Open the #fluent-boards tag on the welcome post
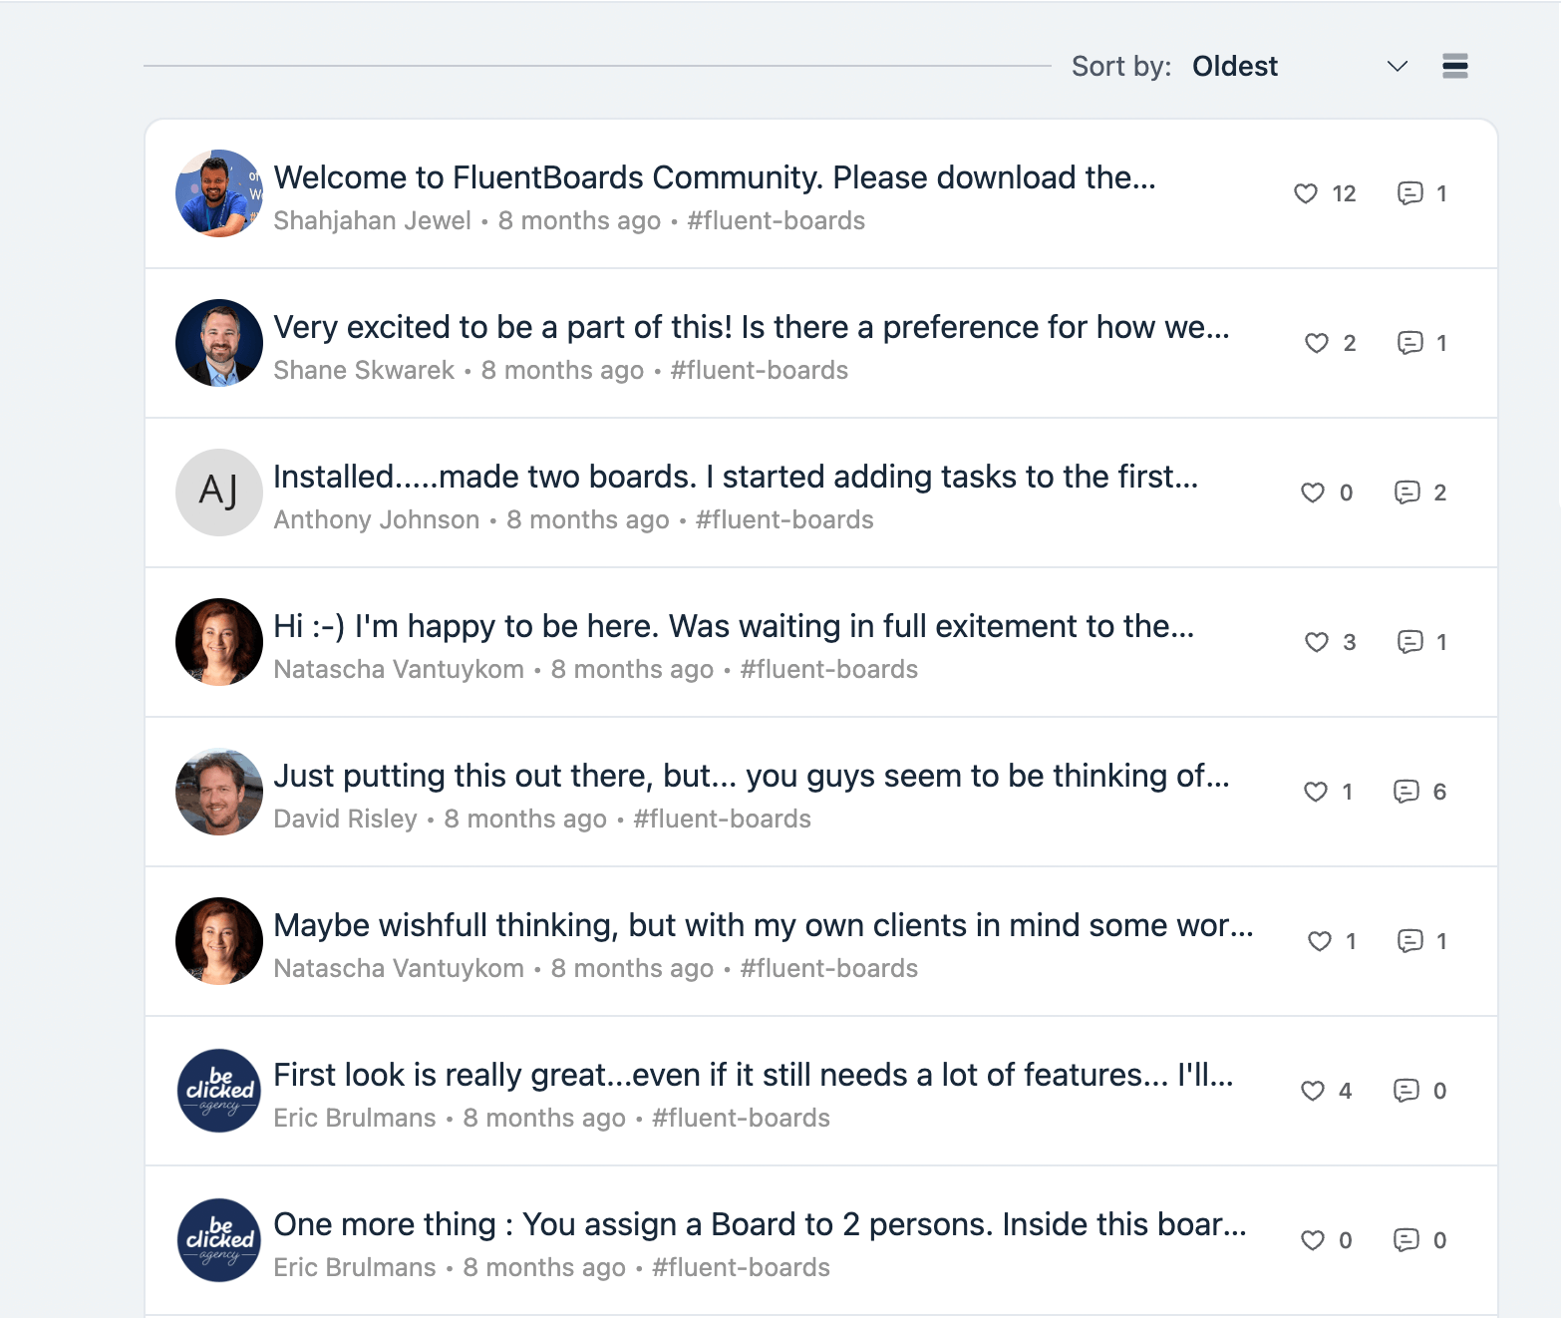This screenshot has width=1561, height=1318. (776, 220)
